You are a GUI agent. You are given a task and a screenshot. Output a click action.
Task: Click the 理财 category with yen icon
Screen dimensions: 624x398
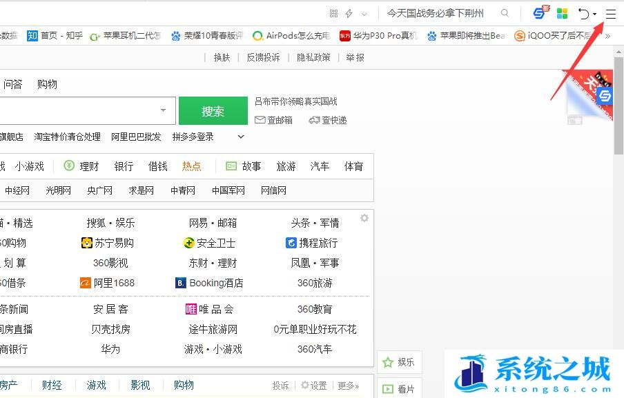(x=81, y=166)
